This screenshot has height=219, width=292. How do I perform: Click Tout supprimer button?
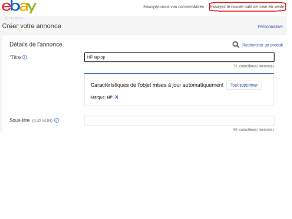tap(244, 85)
